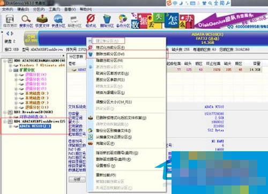This screenshot has width=268, height=194.
Task: Start Quick Partition (快速分区) from toolbar
Action: pyautogui.click(x=58, y=21)
